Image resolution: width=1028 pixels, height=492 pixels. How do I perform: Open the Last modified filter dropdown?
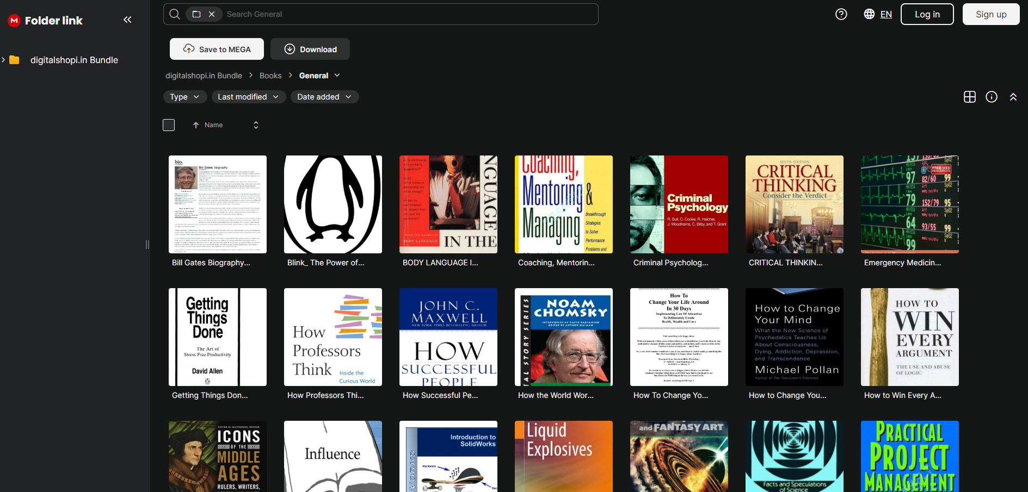coord(248,97)
